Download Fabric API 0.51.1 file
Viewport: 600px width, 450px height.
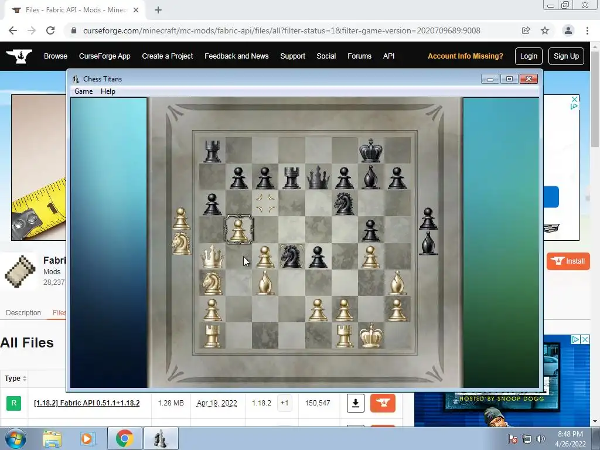coord(355,403)
